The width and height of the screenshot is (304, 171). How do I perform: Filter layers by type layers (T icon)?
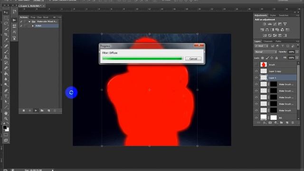tap(283, 46)
